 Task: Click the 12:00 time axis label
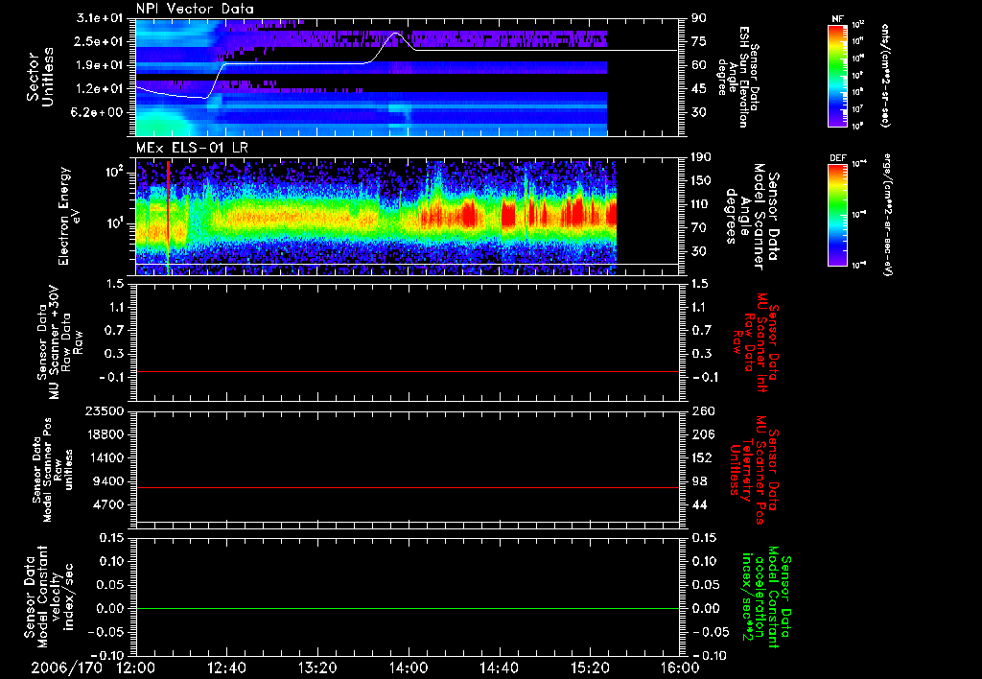click(x=136, y=667)
